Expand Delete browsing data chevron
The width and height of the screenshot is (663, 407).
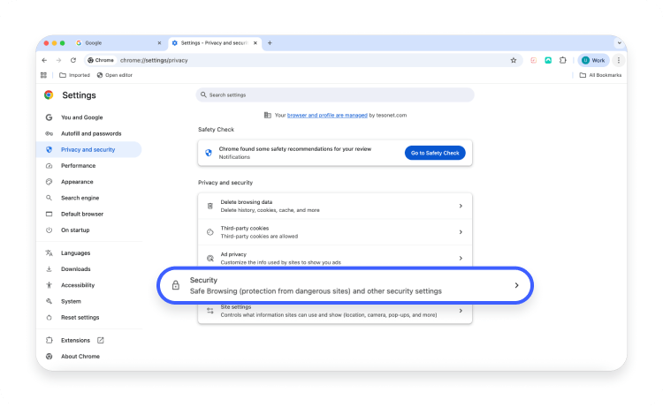(461, 206)
